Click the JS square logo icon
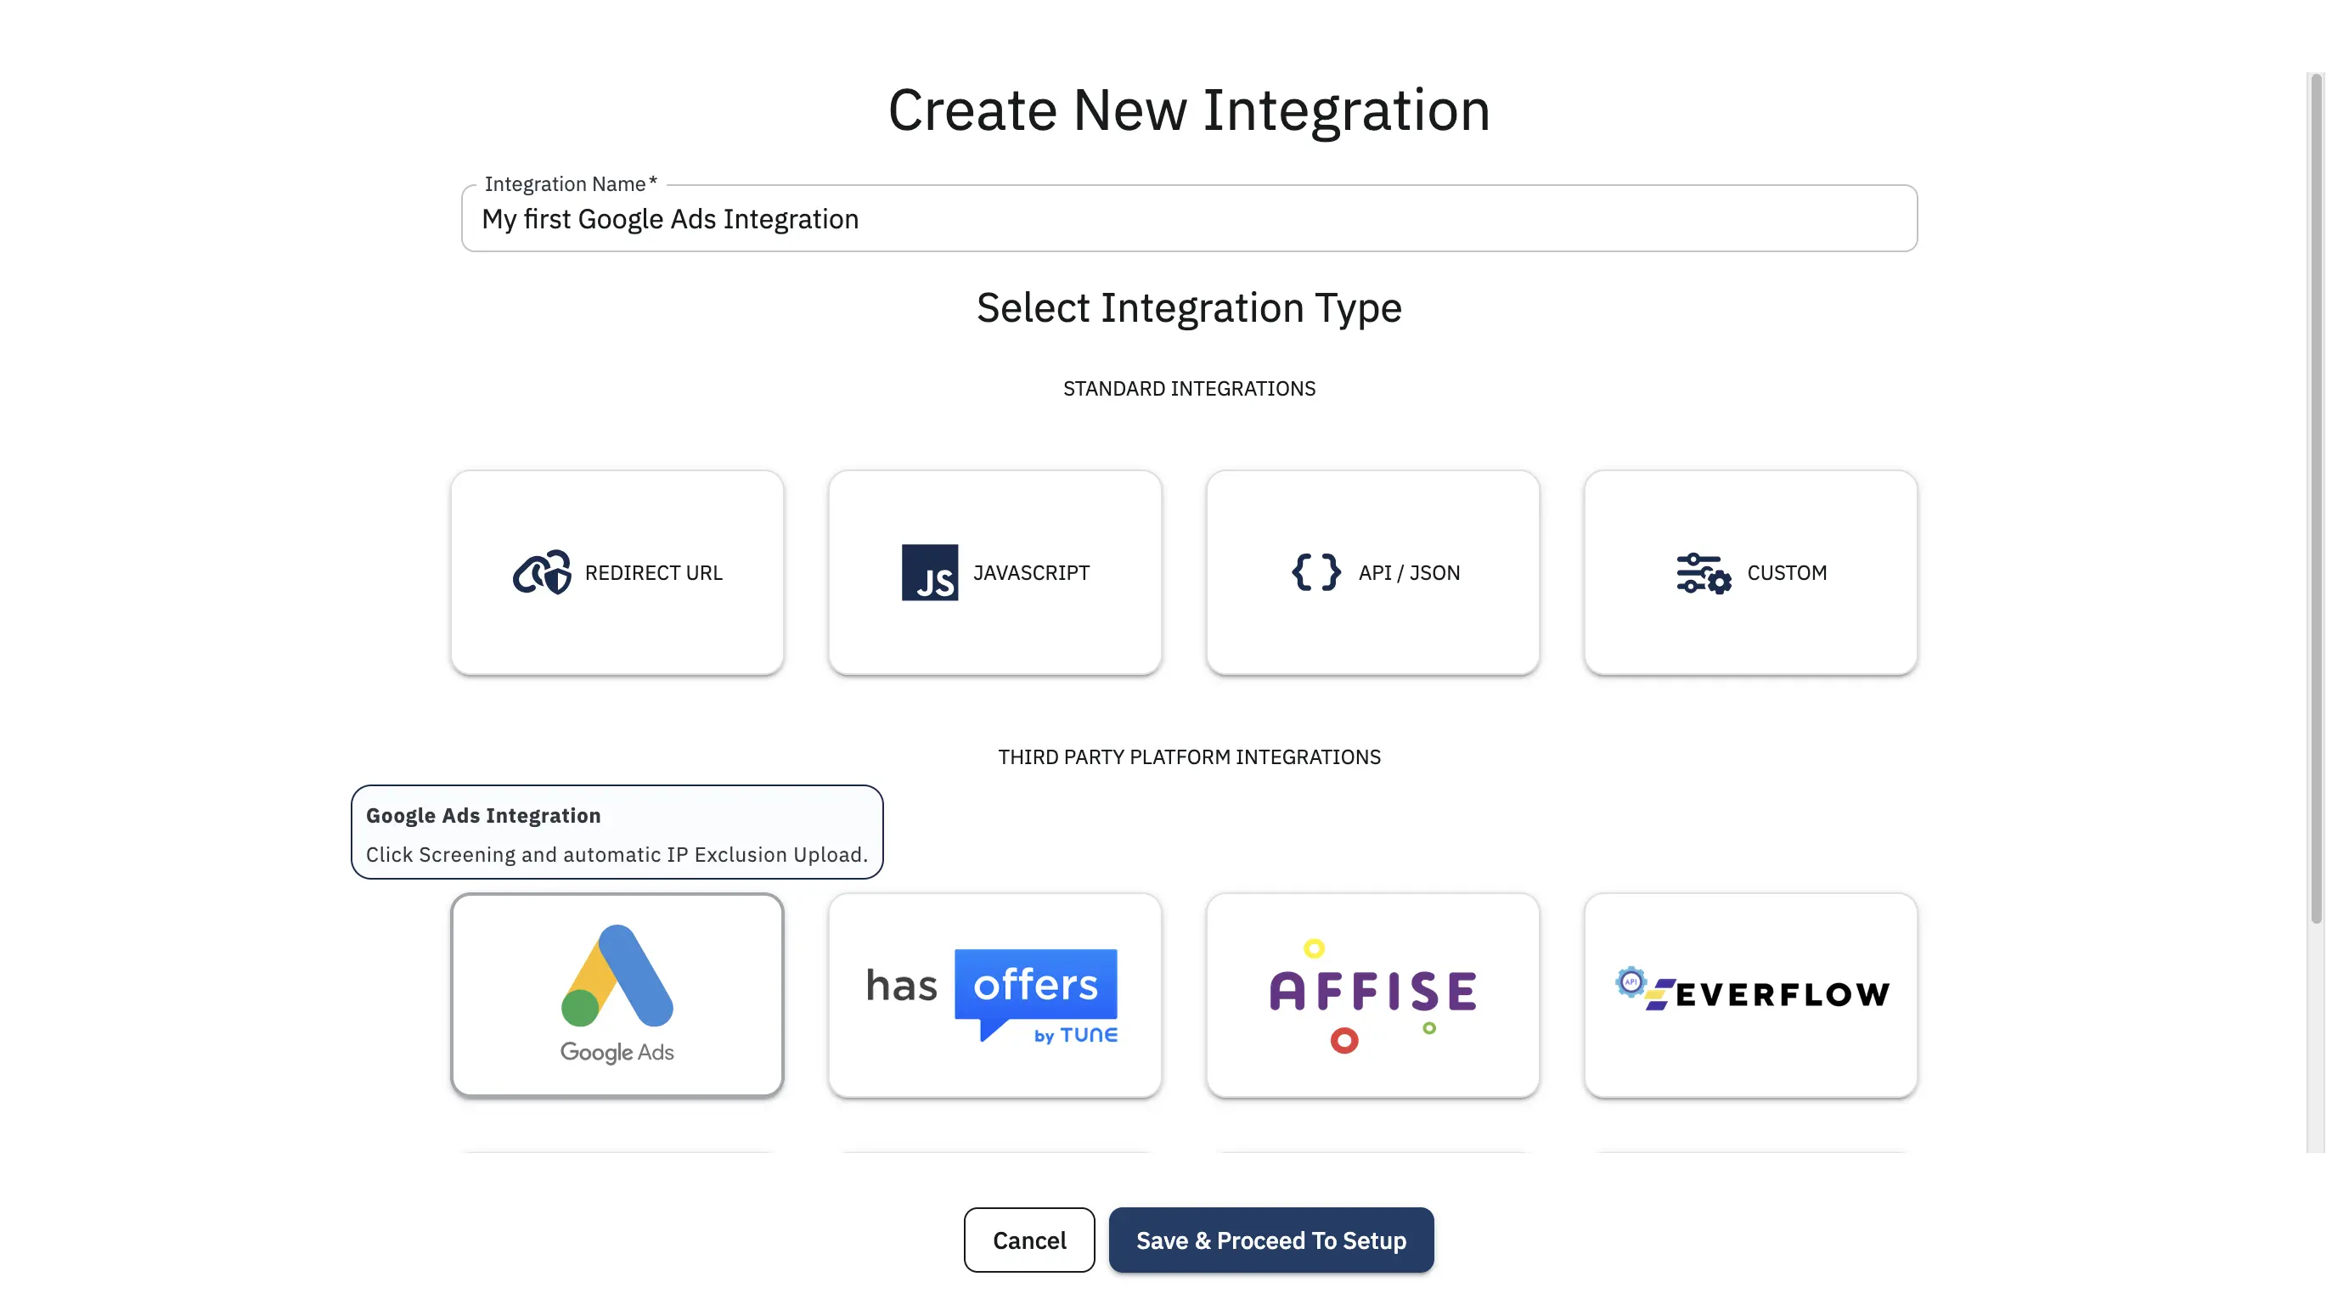 (929, 573)
